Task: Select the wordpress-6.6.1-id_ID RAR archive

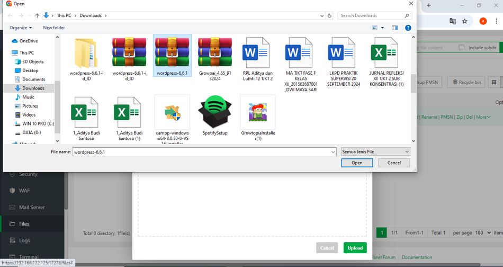Action: [129, 58]
